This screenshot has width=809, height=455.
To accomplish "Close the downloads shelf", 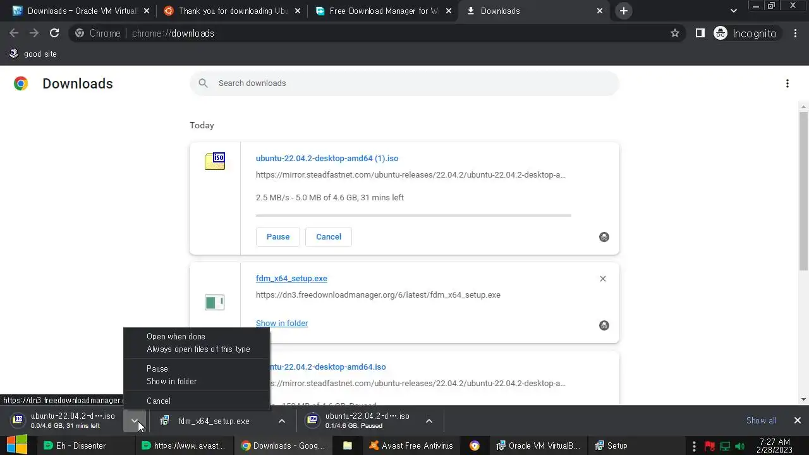I will click(x=797, y=420).
